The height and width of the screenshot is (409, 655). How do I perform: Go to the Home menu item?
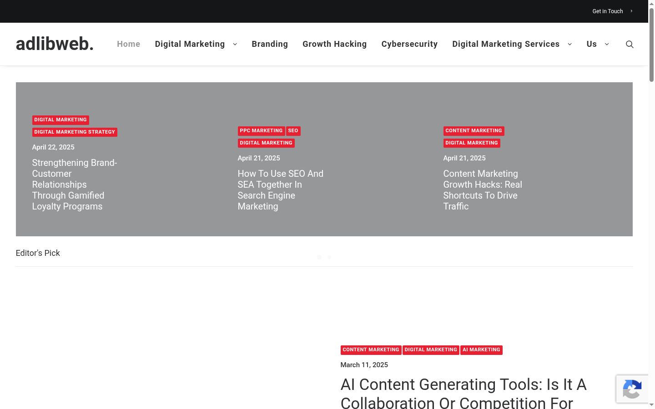coord(128,44)
